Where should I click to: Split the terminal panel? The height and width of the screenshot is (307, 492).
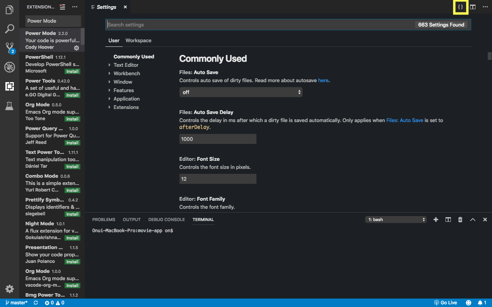tap(448, 220)
